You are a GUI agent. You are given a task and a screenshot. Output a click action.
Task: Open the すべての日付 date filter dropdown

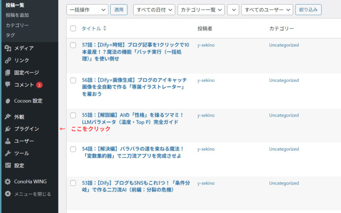(154, 9)
